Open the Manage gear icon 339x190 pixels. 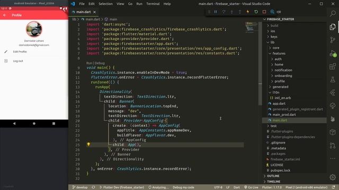pyautogui.click(x=333, y=177)
